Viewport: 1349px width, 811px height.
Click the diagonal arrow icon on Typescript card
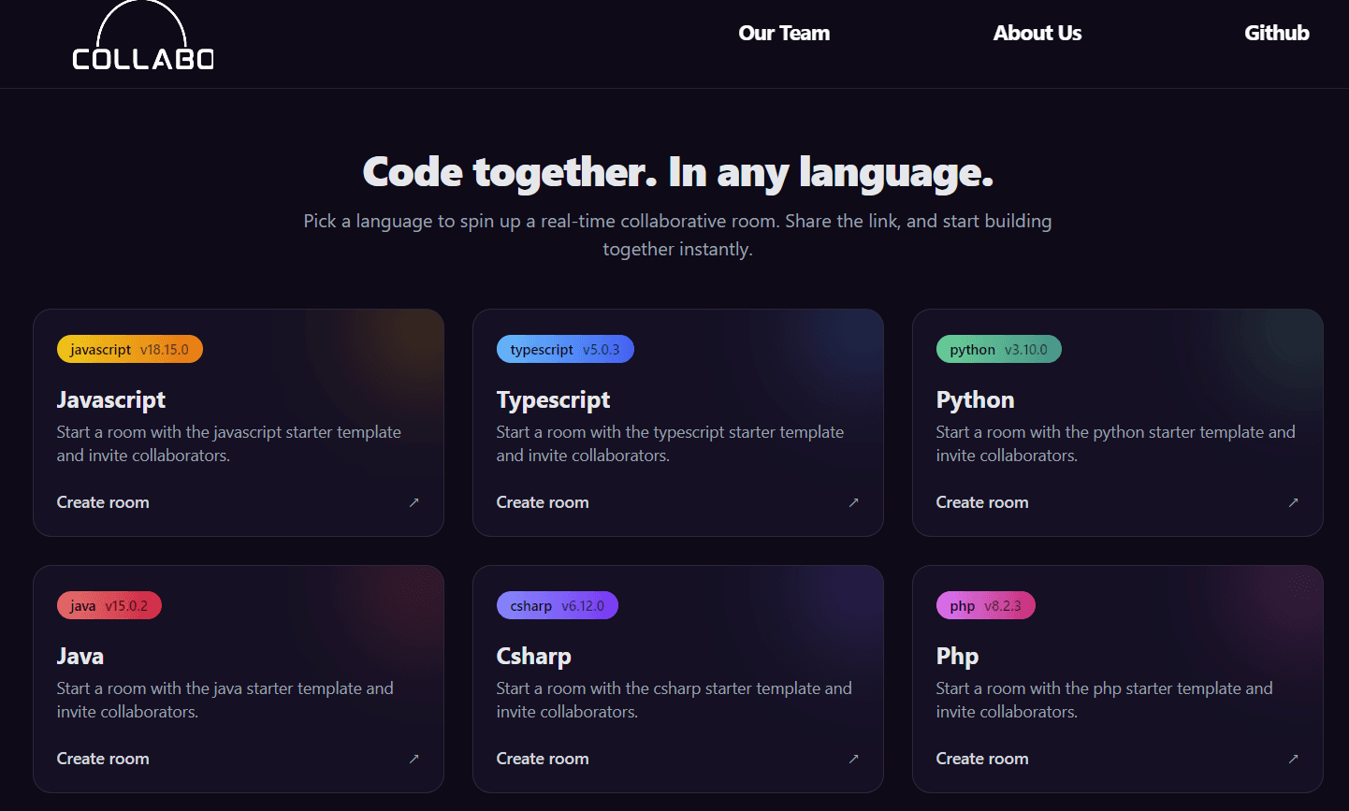coord(853,502)
